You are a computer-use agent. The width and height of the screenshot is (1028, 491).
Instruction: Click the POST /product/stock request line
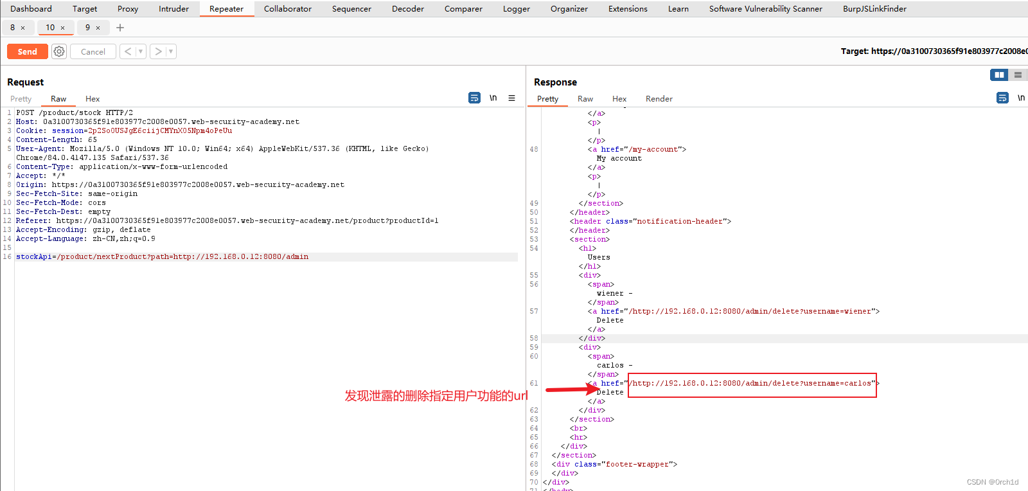(75, 112)
